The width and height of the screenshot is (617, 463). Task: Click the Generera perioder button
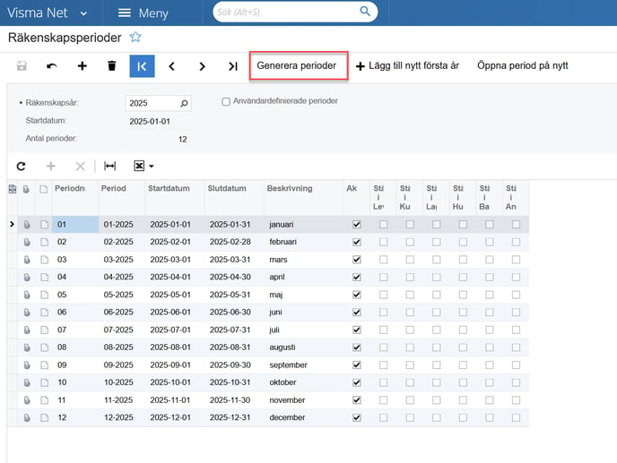[297, 66]
